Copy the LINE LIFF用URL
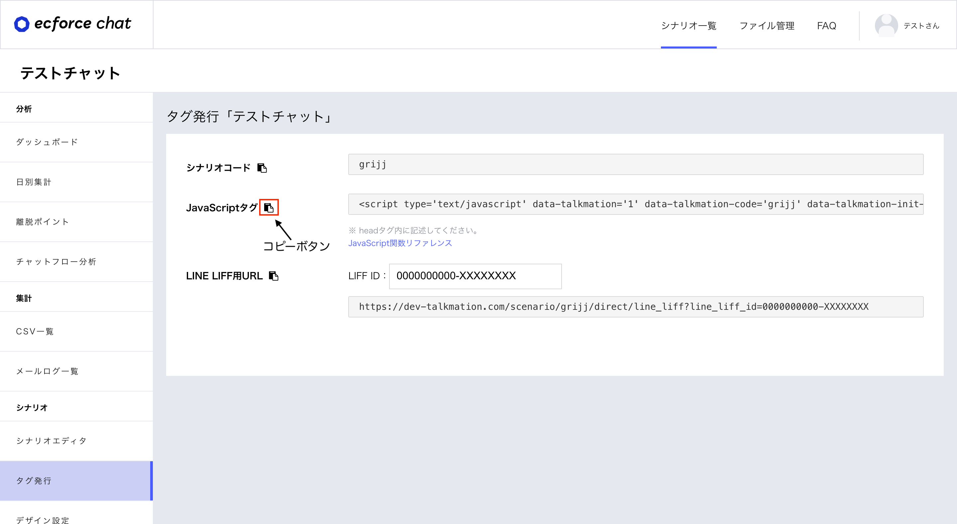 point(273,276)
